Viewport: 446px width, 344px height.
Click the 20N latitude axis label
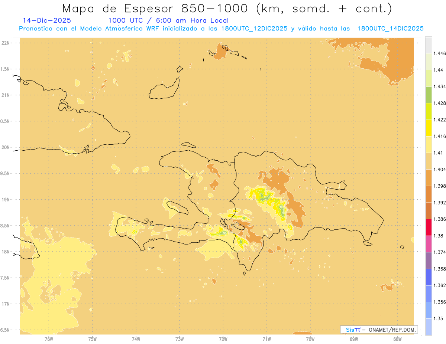tap(6, 147)
